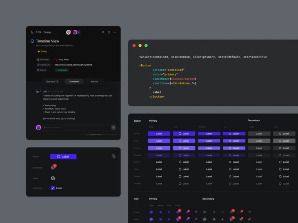Click the T-29 task ID

click(38, 32)
